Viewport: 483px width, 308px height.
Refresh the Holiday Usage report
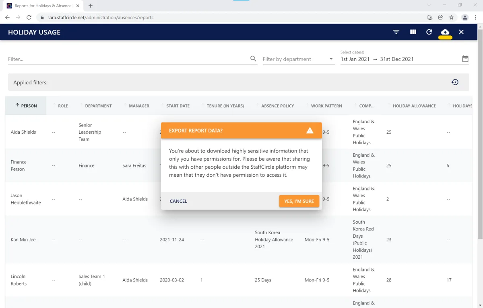[x=429, y=32]
